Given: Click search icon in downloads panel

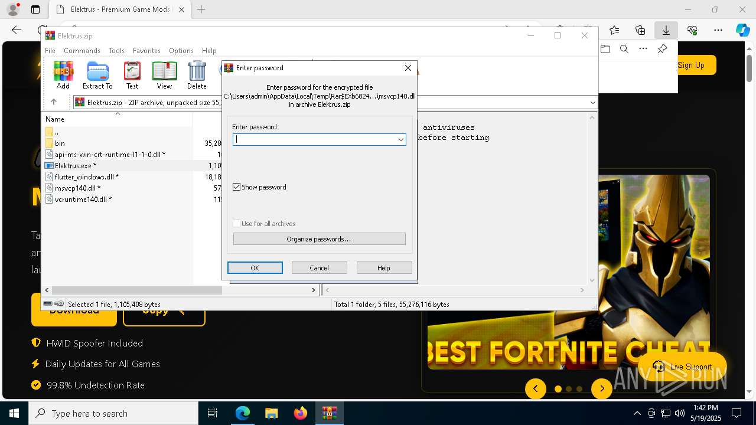Looking at the screenshot, I should 624,49.
